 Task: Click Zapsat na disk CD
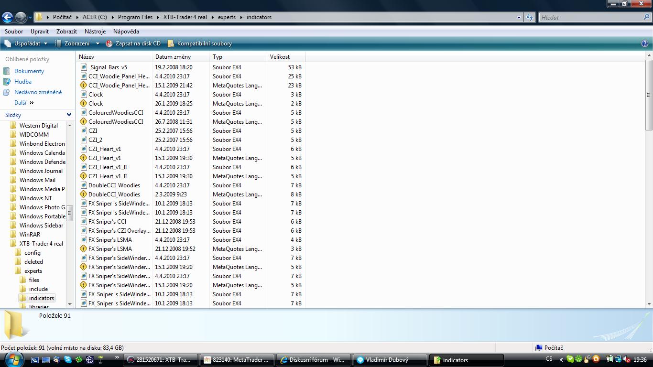133,43
